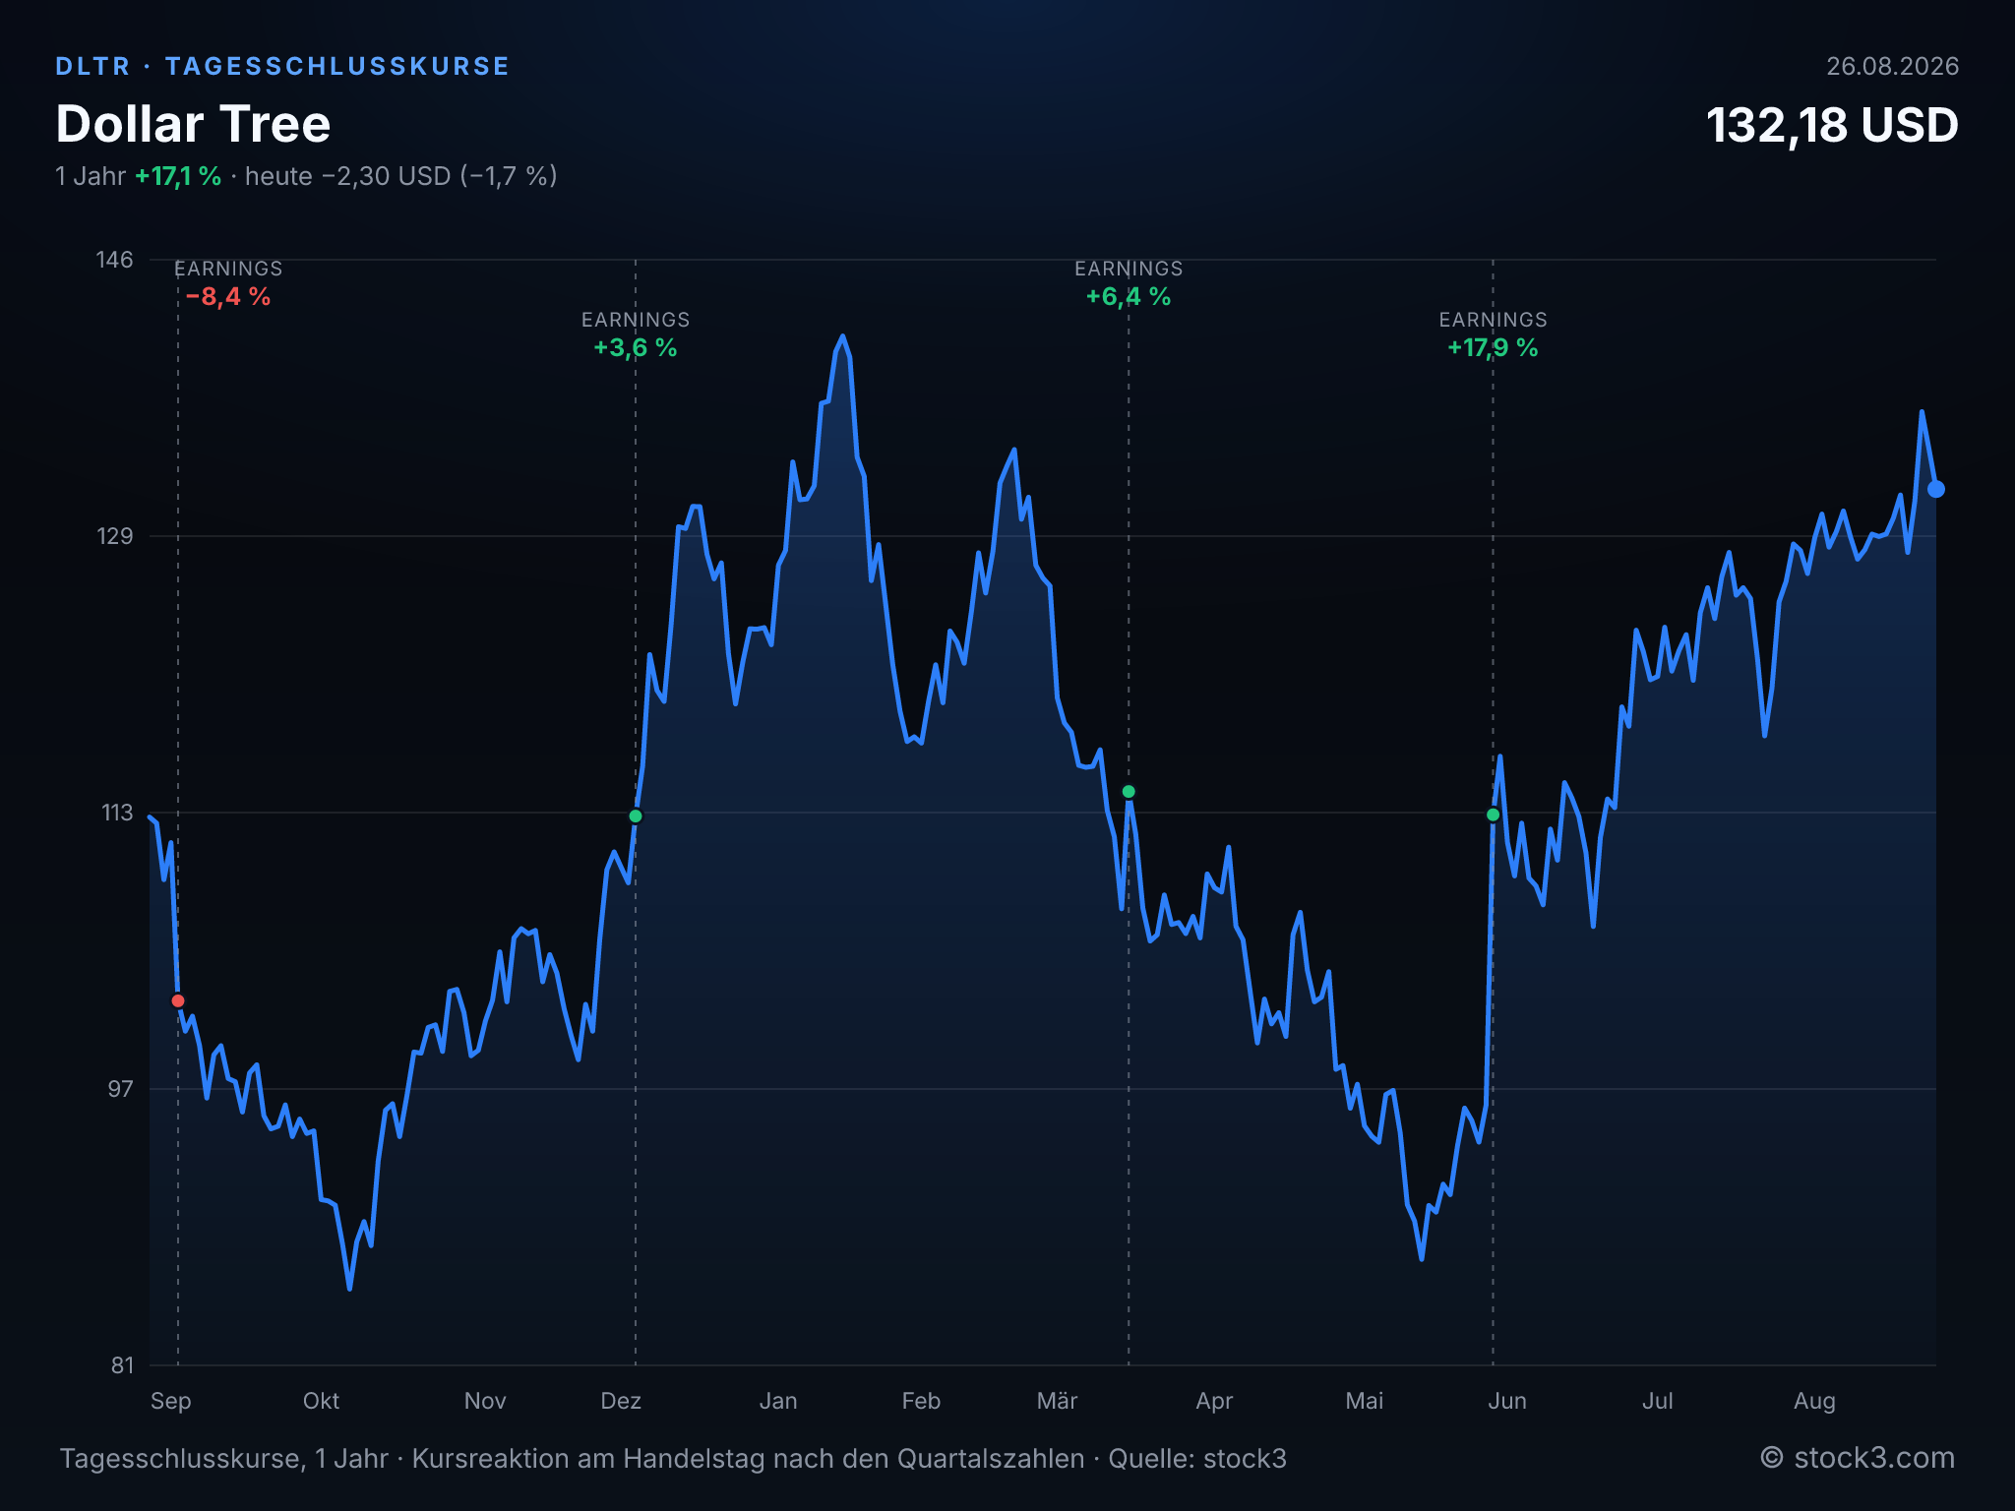Click the y-axis label "146"
Screen dimensions: 2015x1511
point(114,260)
